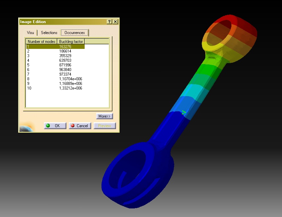Switch to the Visu tab

coord(30,33)
